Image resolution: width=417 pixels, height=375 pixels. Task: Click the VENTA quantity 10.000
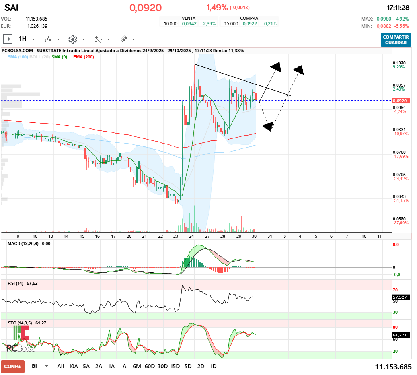click(x=170, y=23)
